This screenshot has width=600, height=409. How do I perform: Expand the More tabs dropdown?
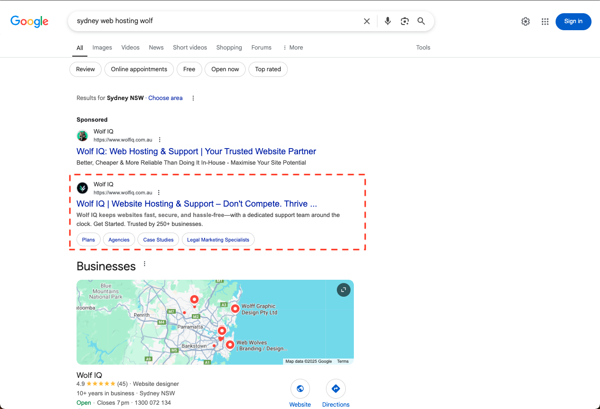[x=293, y=48]
